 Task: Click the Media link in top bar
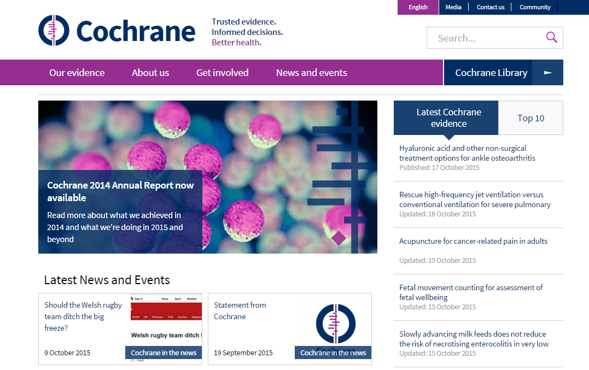point(453,7)
